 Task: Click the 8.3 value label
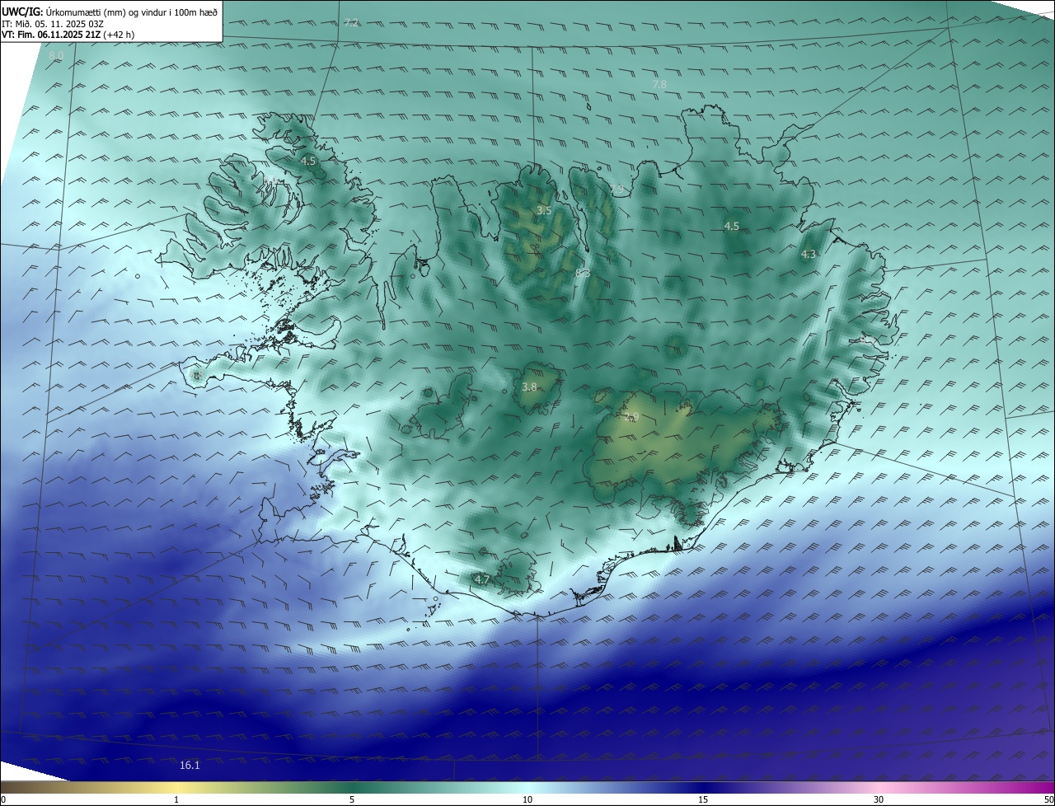[x=583, y=273]
